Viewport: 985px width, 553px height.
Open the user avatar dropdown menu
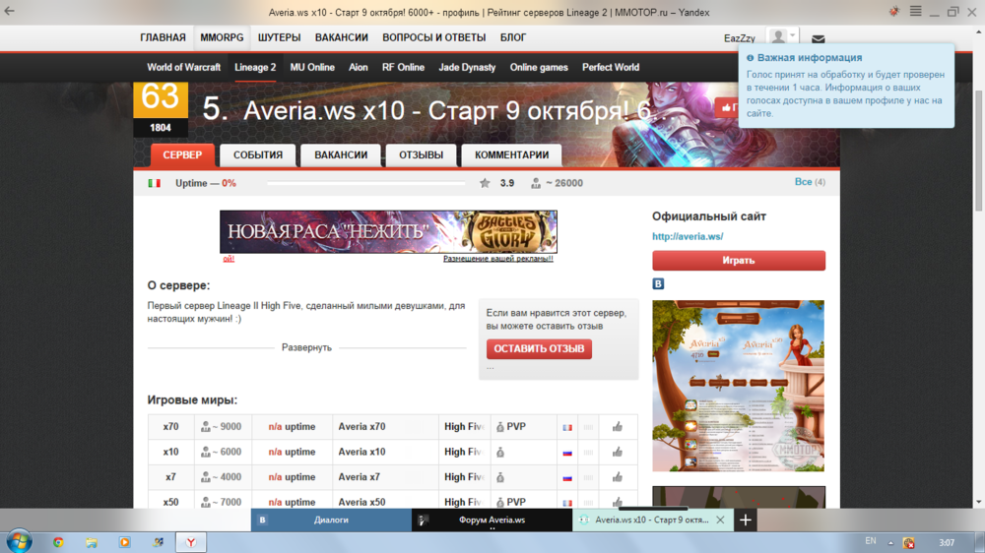(x=782, y=37)
